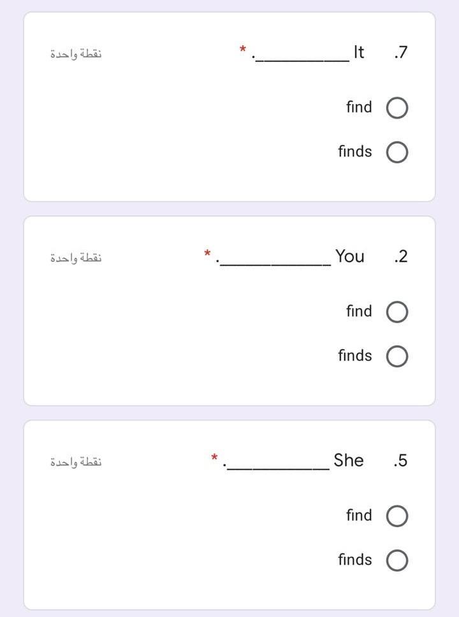
Task: Click the "finds" option label under question 5
Action: 354,560
